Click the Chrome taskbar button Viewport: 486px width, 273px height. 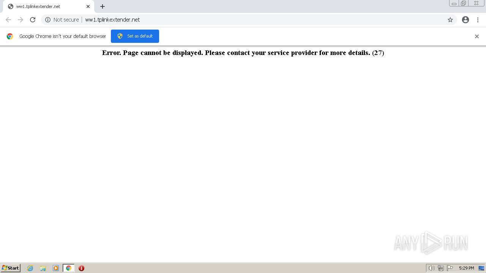coord(69,268)
